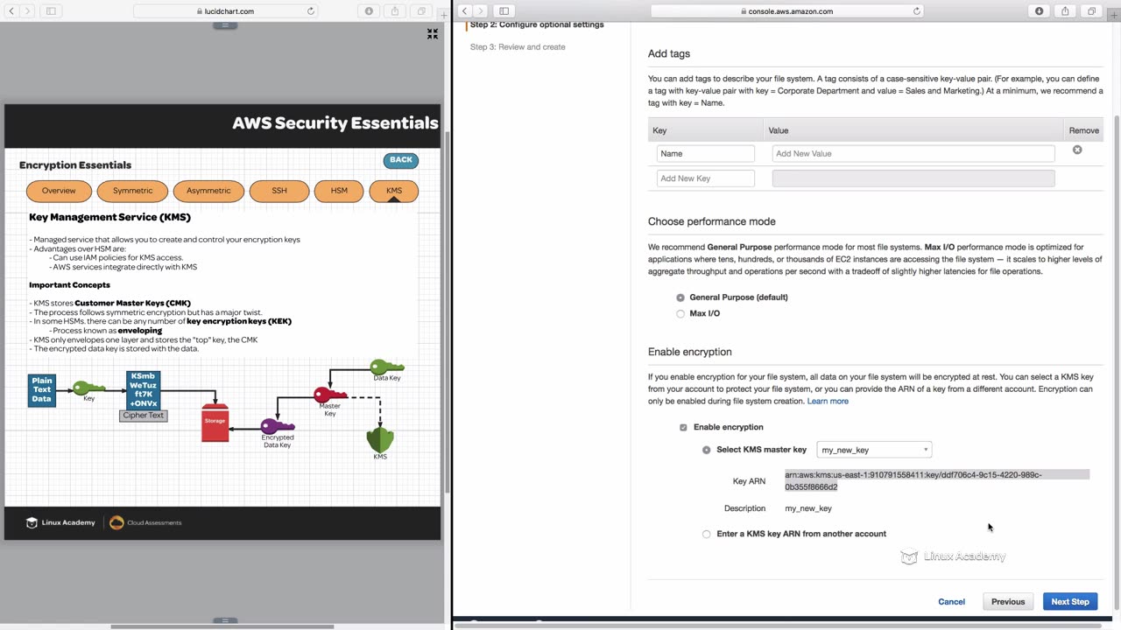Click the BACK button on the slide
Screen dimensions: 1121x630
pyautogui.click(x=401, y=160)
